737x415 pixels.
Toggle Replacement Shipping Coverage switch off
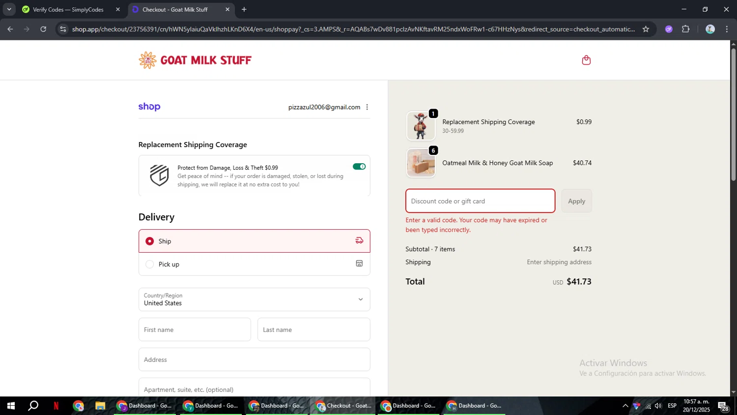coord(359,167)
